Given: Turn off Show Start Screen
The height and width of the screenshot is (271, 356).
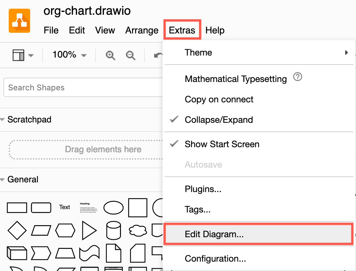Looking at the screenshot, I should [222, 144].
